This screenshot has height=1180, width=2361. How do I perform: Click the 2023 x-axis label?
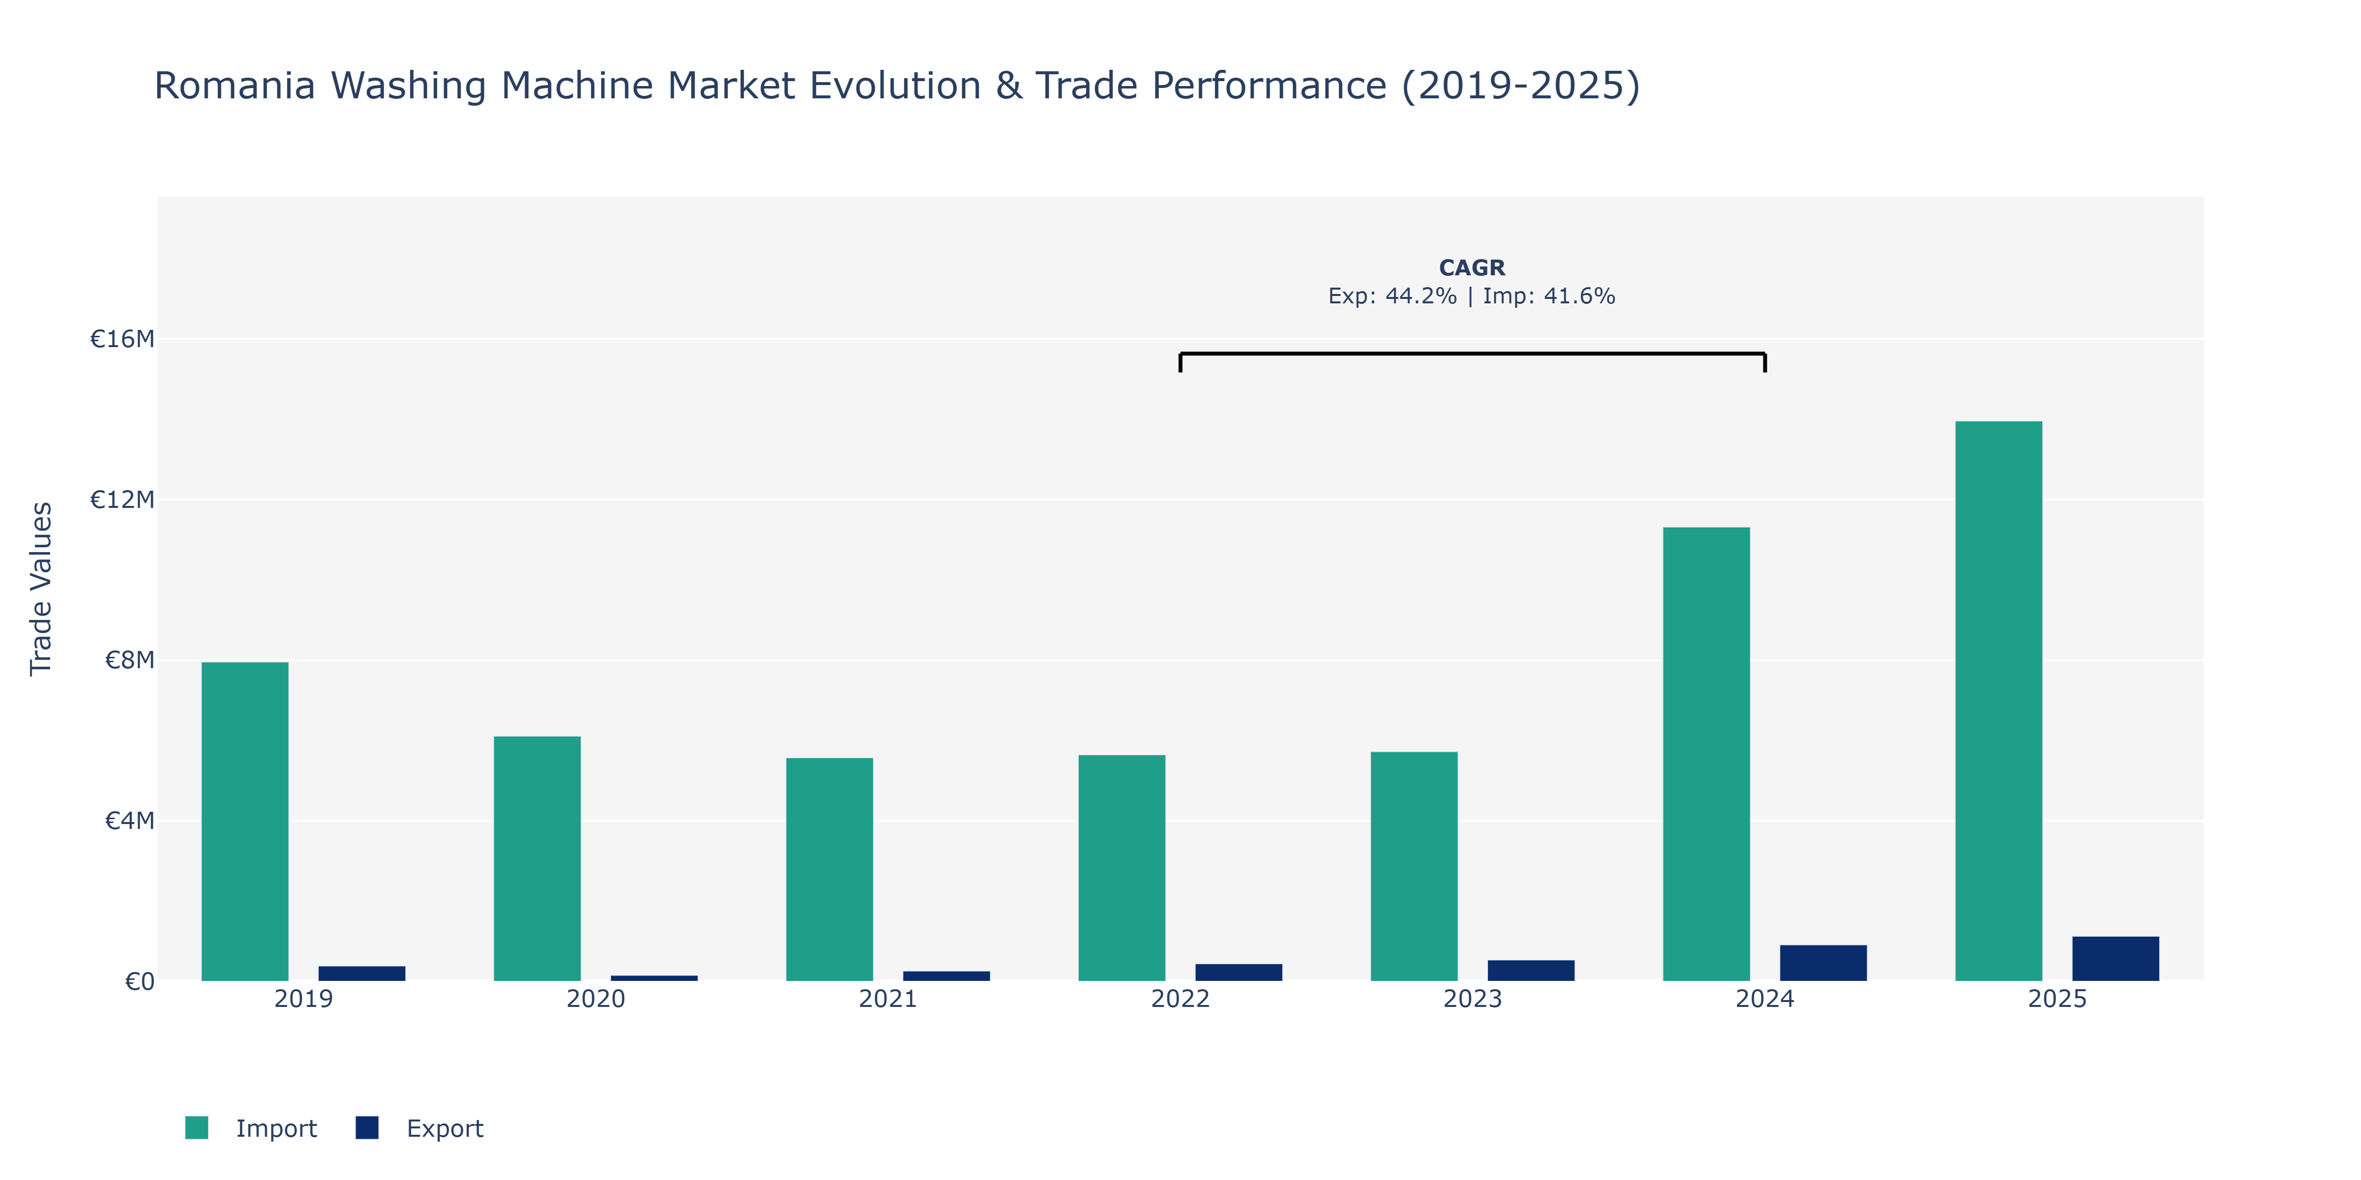coord(1473,999)
